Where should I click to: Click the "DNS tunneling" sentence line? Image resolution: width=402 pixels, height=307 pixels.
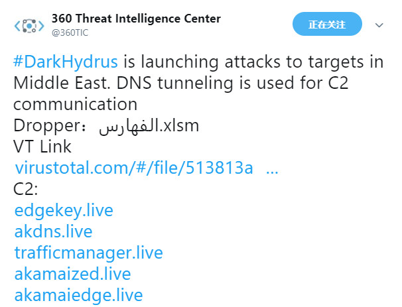point(180,83)
